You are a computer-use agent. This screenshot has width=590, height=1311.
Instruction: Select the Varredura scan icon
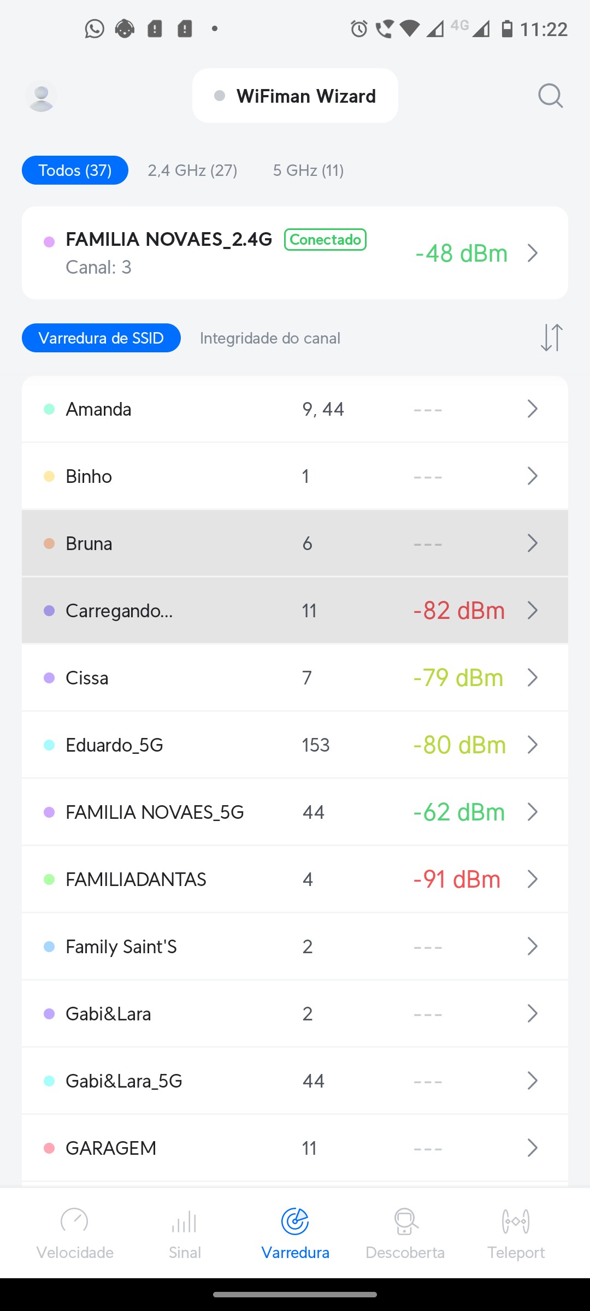click(295, 1221)
